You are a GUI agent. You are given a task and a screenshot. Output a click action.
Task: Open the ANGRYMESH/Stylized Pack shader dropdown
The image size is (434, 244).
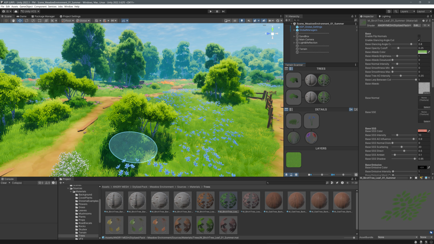point(394,25)
